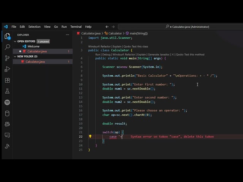Click the Run code lens above main
The height and width of the screenshot is (182, 243).
pos(98,55)
